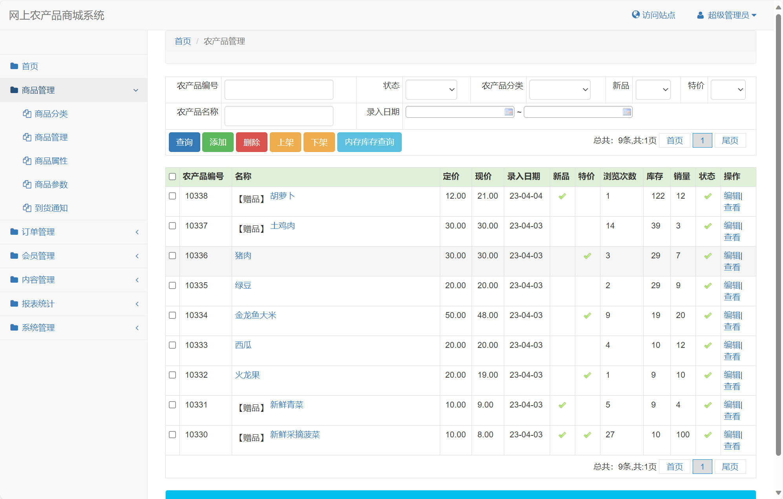Click the green 添加 button
783x499 pixels.
point(218,142)
